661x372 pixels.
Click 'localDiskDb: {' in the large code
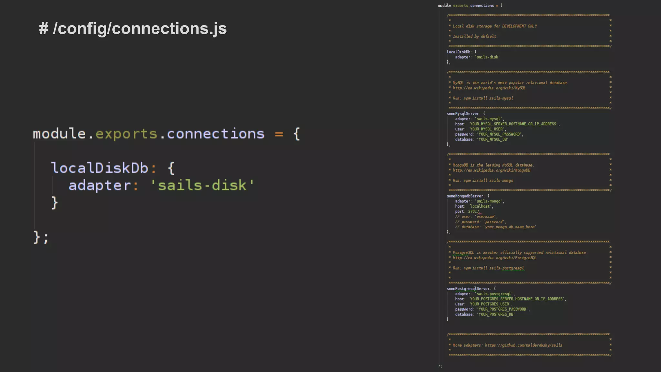coord(113,168)
